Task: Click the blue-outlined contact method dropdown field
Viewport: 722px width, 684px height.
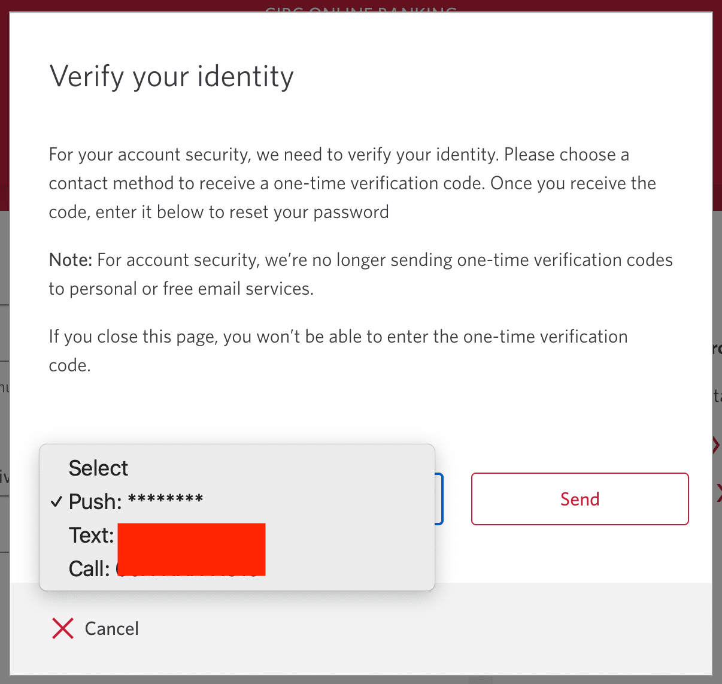Action: (x=438, y=499)
